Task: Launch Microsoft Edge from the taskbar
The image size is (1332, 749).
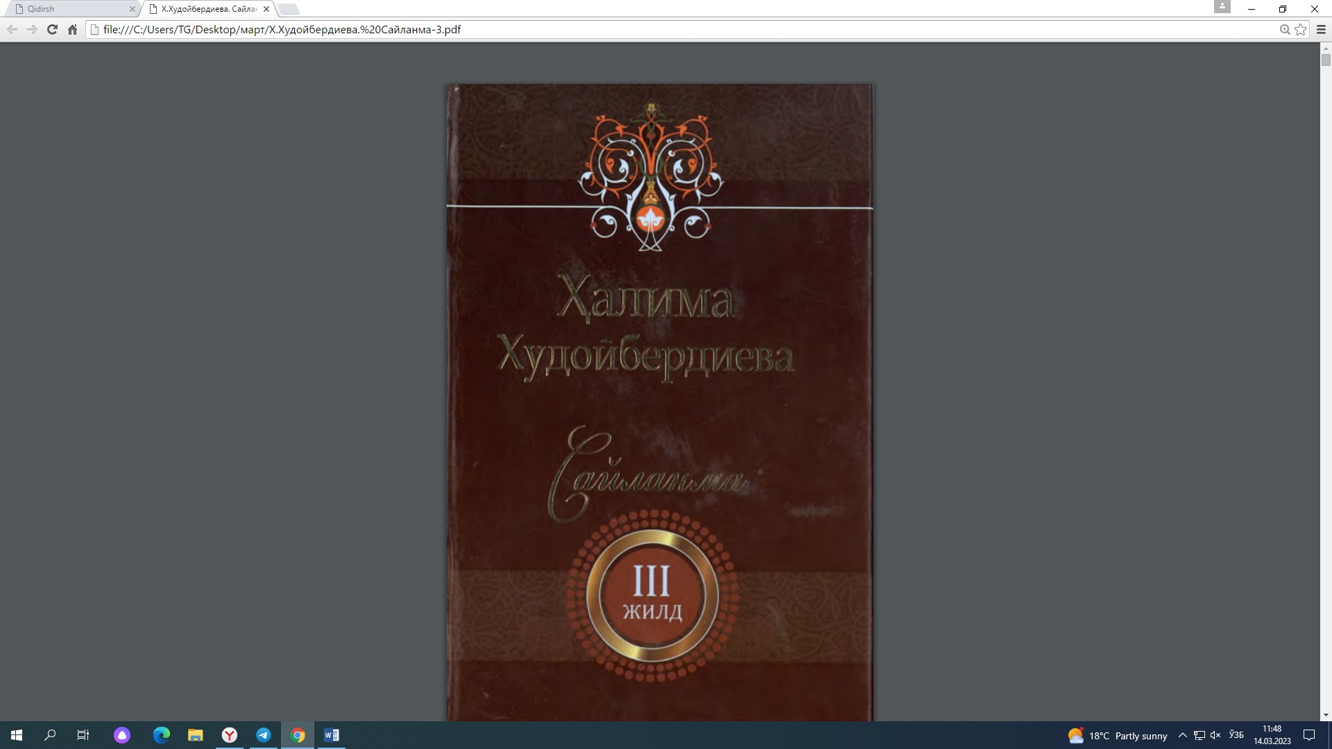Action: click(x=161, y=735)
